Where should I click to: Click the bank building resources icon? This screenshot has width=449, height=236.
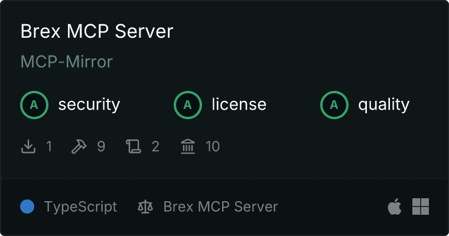(x=188, y=146)
